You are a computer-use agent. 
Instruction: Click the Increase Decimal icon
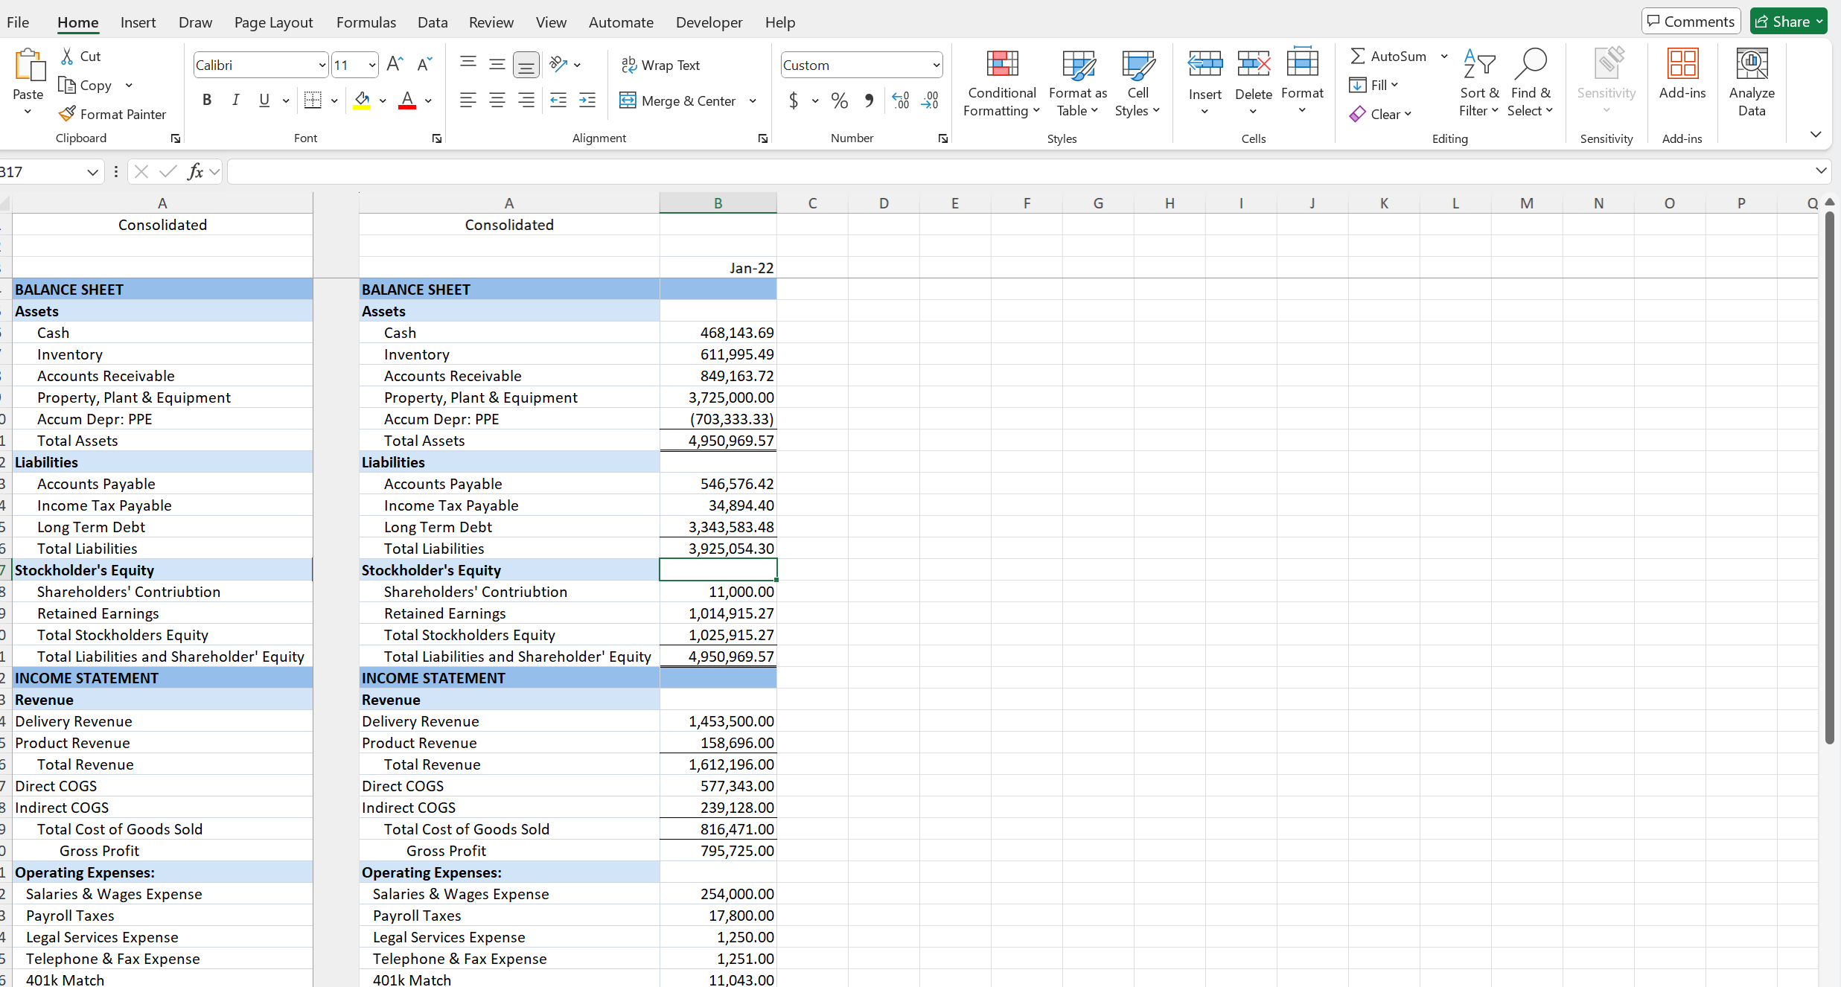(x=900, y=100)
